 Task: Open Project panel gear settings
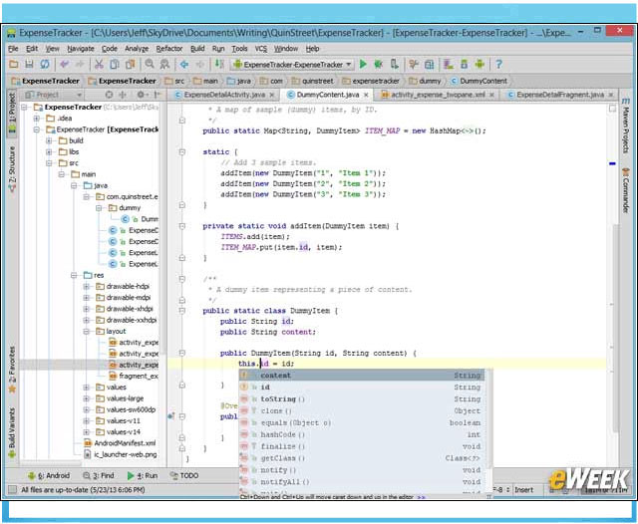[x=142, y=95]
